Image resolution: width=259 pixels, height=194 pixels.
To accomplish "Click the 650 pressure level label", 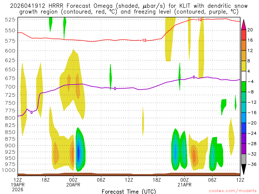I will pos(10,69).
